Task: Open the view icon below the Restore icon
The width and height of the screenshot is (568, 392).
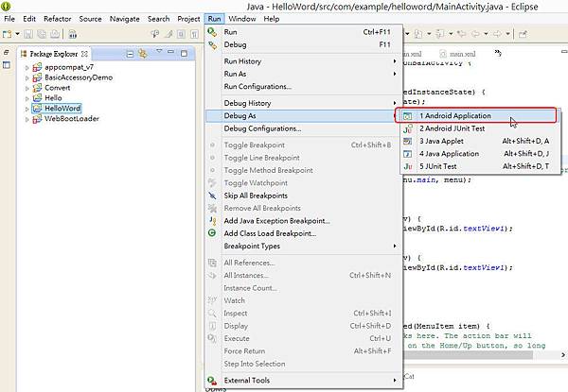Action: pyautogui.click(x=7, y=65)
